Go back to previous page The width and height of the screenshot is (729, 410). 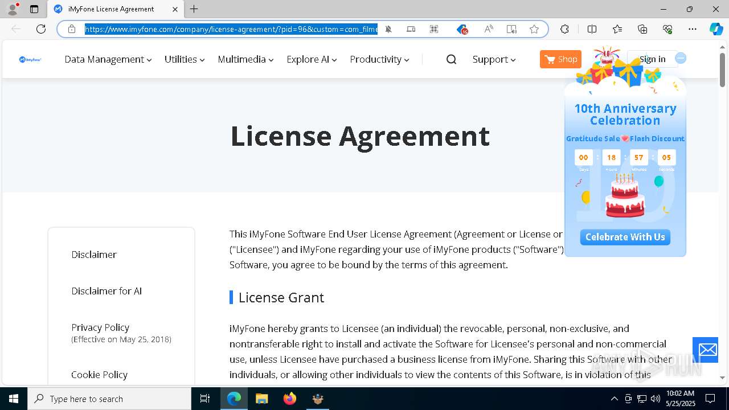pyautogui.click(x=16, y=29)
